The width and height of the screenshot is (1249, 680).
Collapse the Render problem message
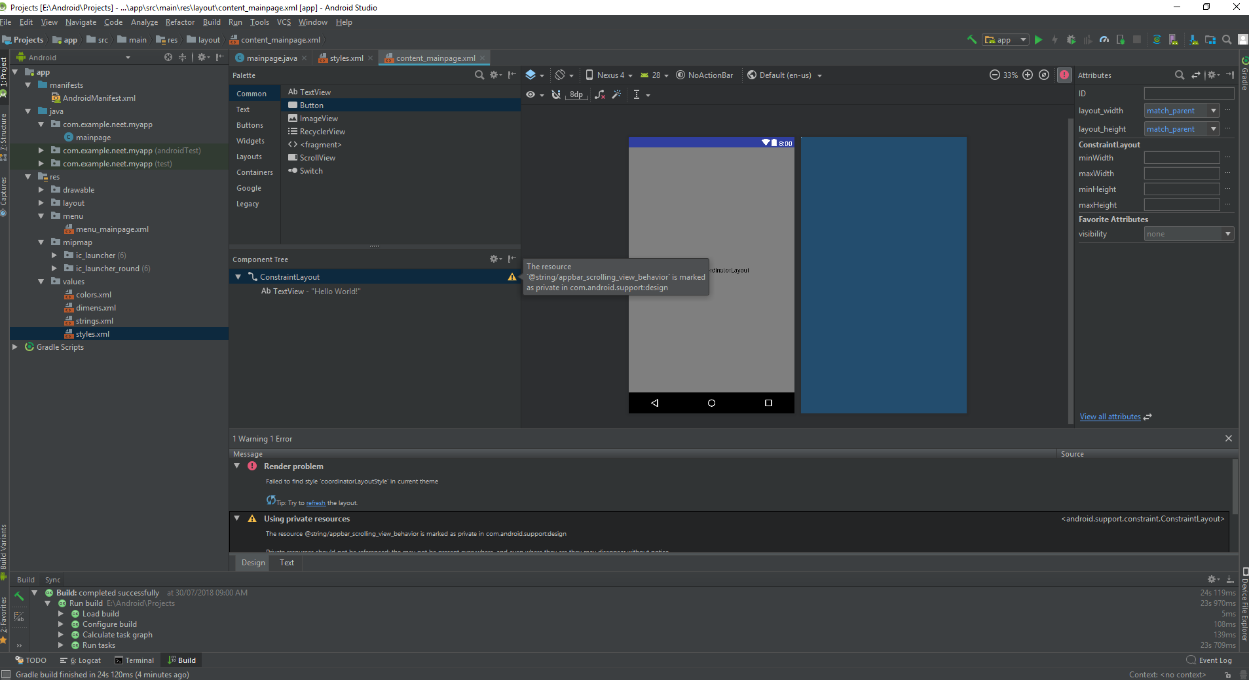pos(237,466)
